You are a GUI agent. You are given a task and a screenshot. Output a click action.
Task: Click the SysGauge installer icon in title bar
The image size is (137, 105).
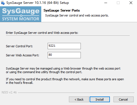click(x=3, y=3)
